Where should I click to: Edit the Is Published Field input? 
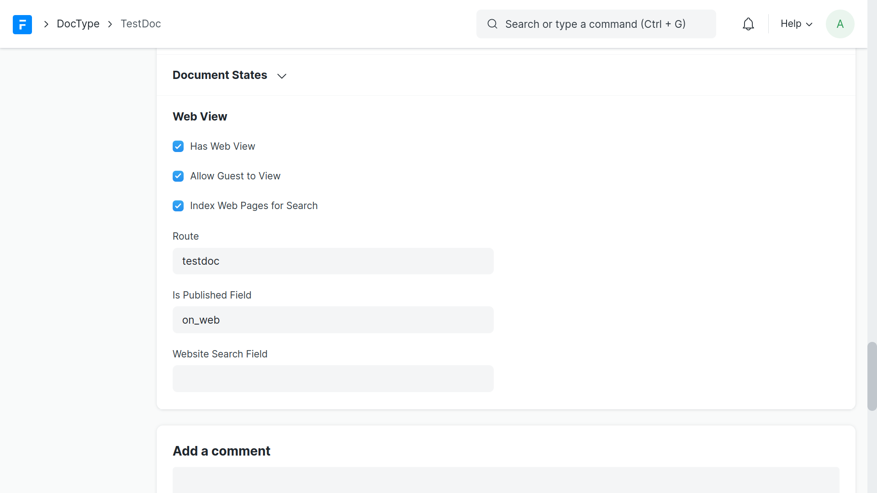coord(333,320)
